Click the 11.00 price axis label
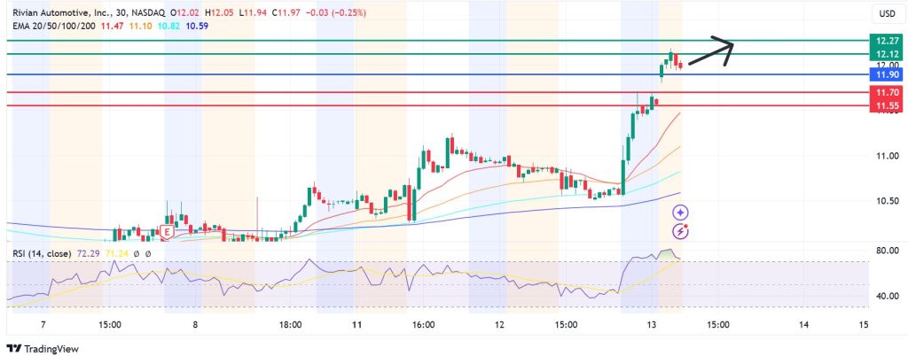Image resolution: width=908 pixels, height=356 pixels. (x=887, y=156)
